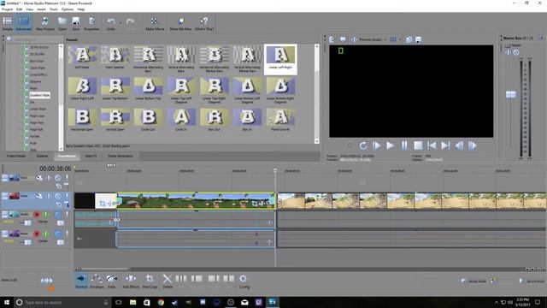
Task: Open Track FX on the Text track
Action: pyautogui.click(x=49, y=178)
